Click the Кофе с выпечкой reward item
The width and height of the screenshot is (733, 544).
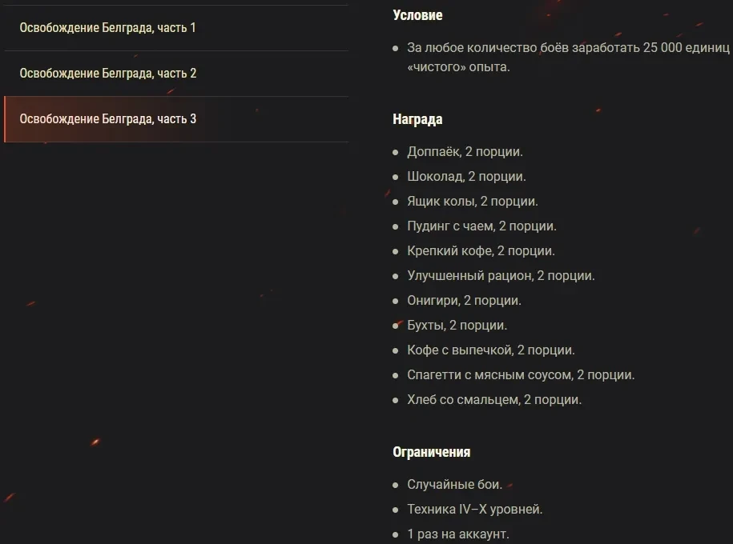[491, 350]
